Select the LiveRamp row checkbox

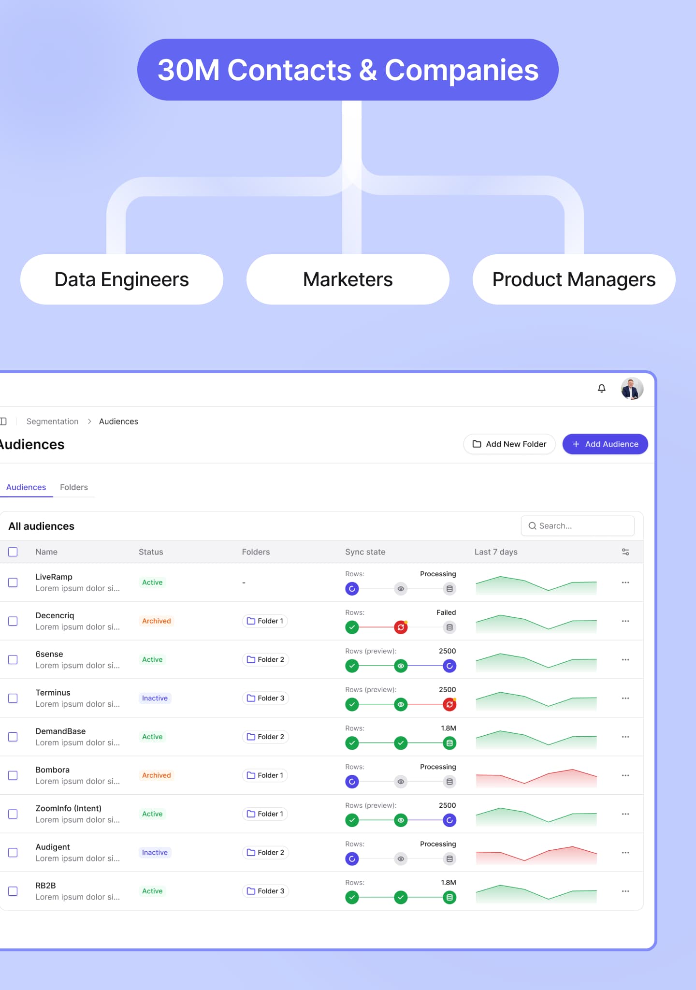pos(13,582)
